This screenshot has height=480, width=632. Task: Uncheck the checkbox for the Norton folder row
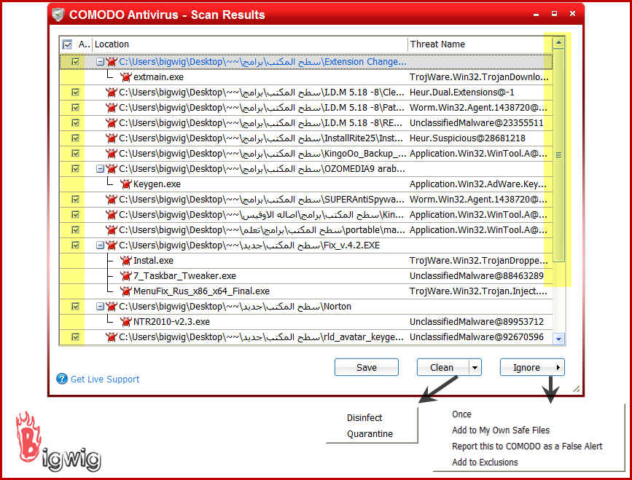point(75,307)
